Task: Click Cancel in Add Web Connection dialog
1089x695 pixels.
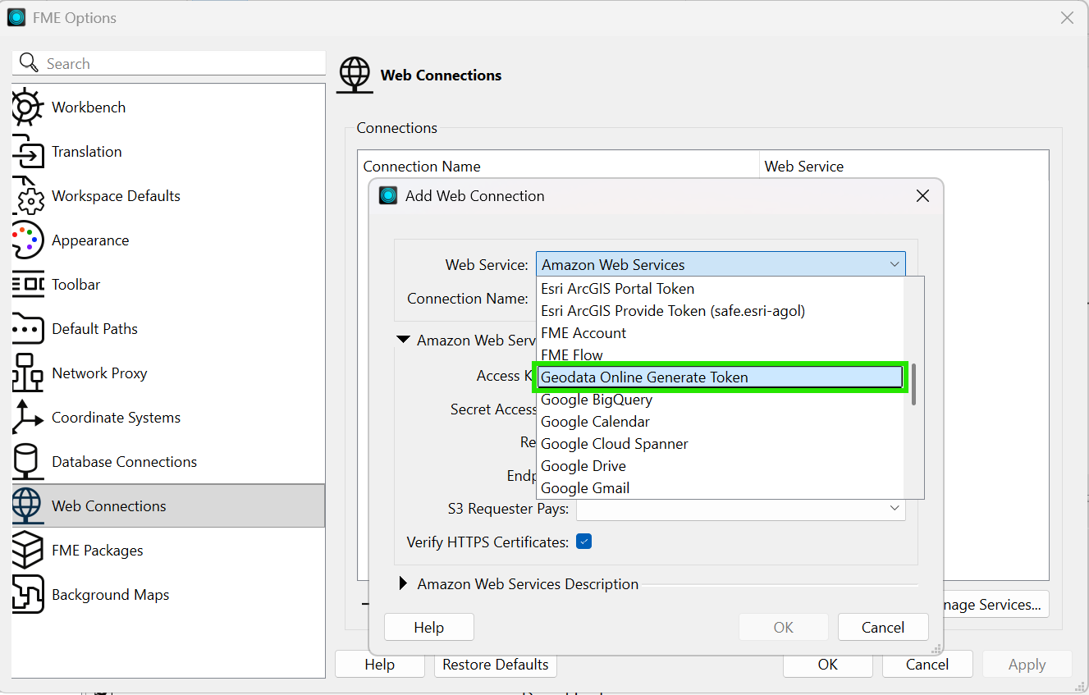Action: (x=883, y=627)
